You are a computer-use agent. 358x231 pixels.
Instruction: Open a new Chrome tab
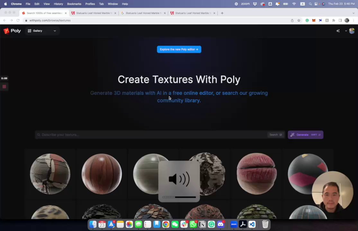click(x=222, y=13)
